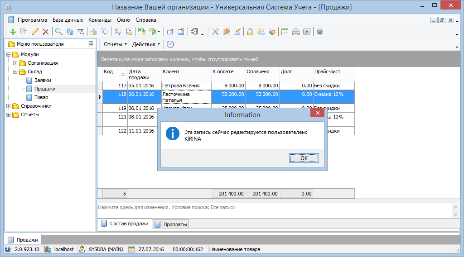The width and height of the screenshot is (464, 257).
Task: Click the padlock icon in toolbar
Action: (250, 32)
